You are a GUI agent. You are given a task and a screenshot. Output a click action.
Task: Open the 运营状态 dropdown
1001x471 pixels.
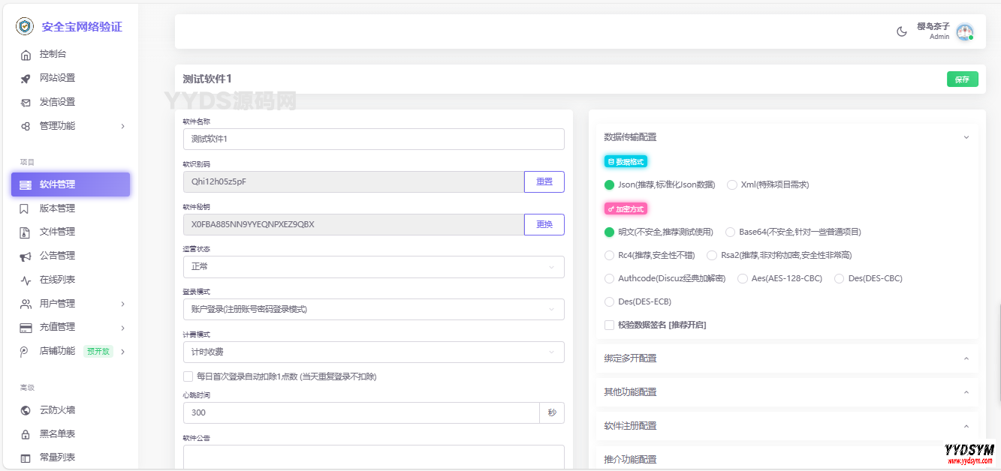373,266
